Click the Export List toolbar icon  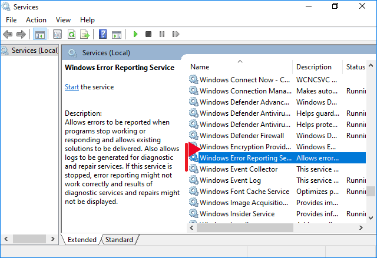click(85, 34)
